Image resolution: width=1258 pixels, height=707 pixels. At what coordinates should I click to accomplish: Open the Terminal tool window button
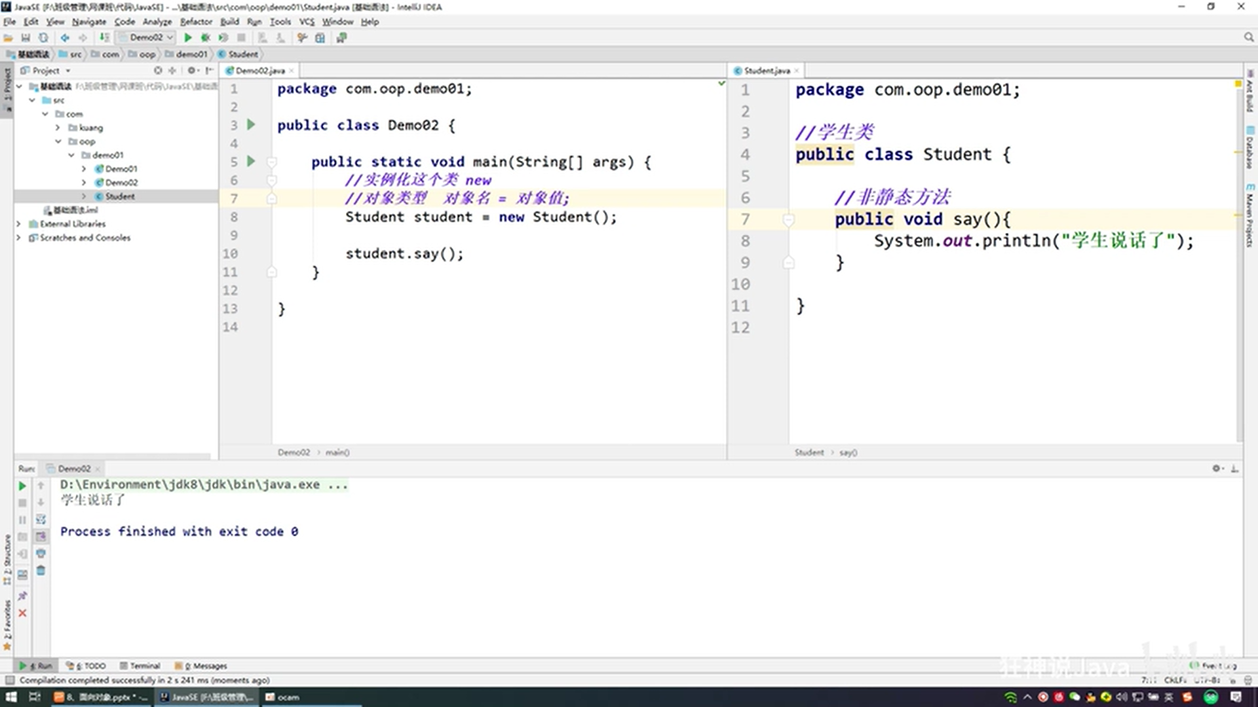pos(140,666)
